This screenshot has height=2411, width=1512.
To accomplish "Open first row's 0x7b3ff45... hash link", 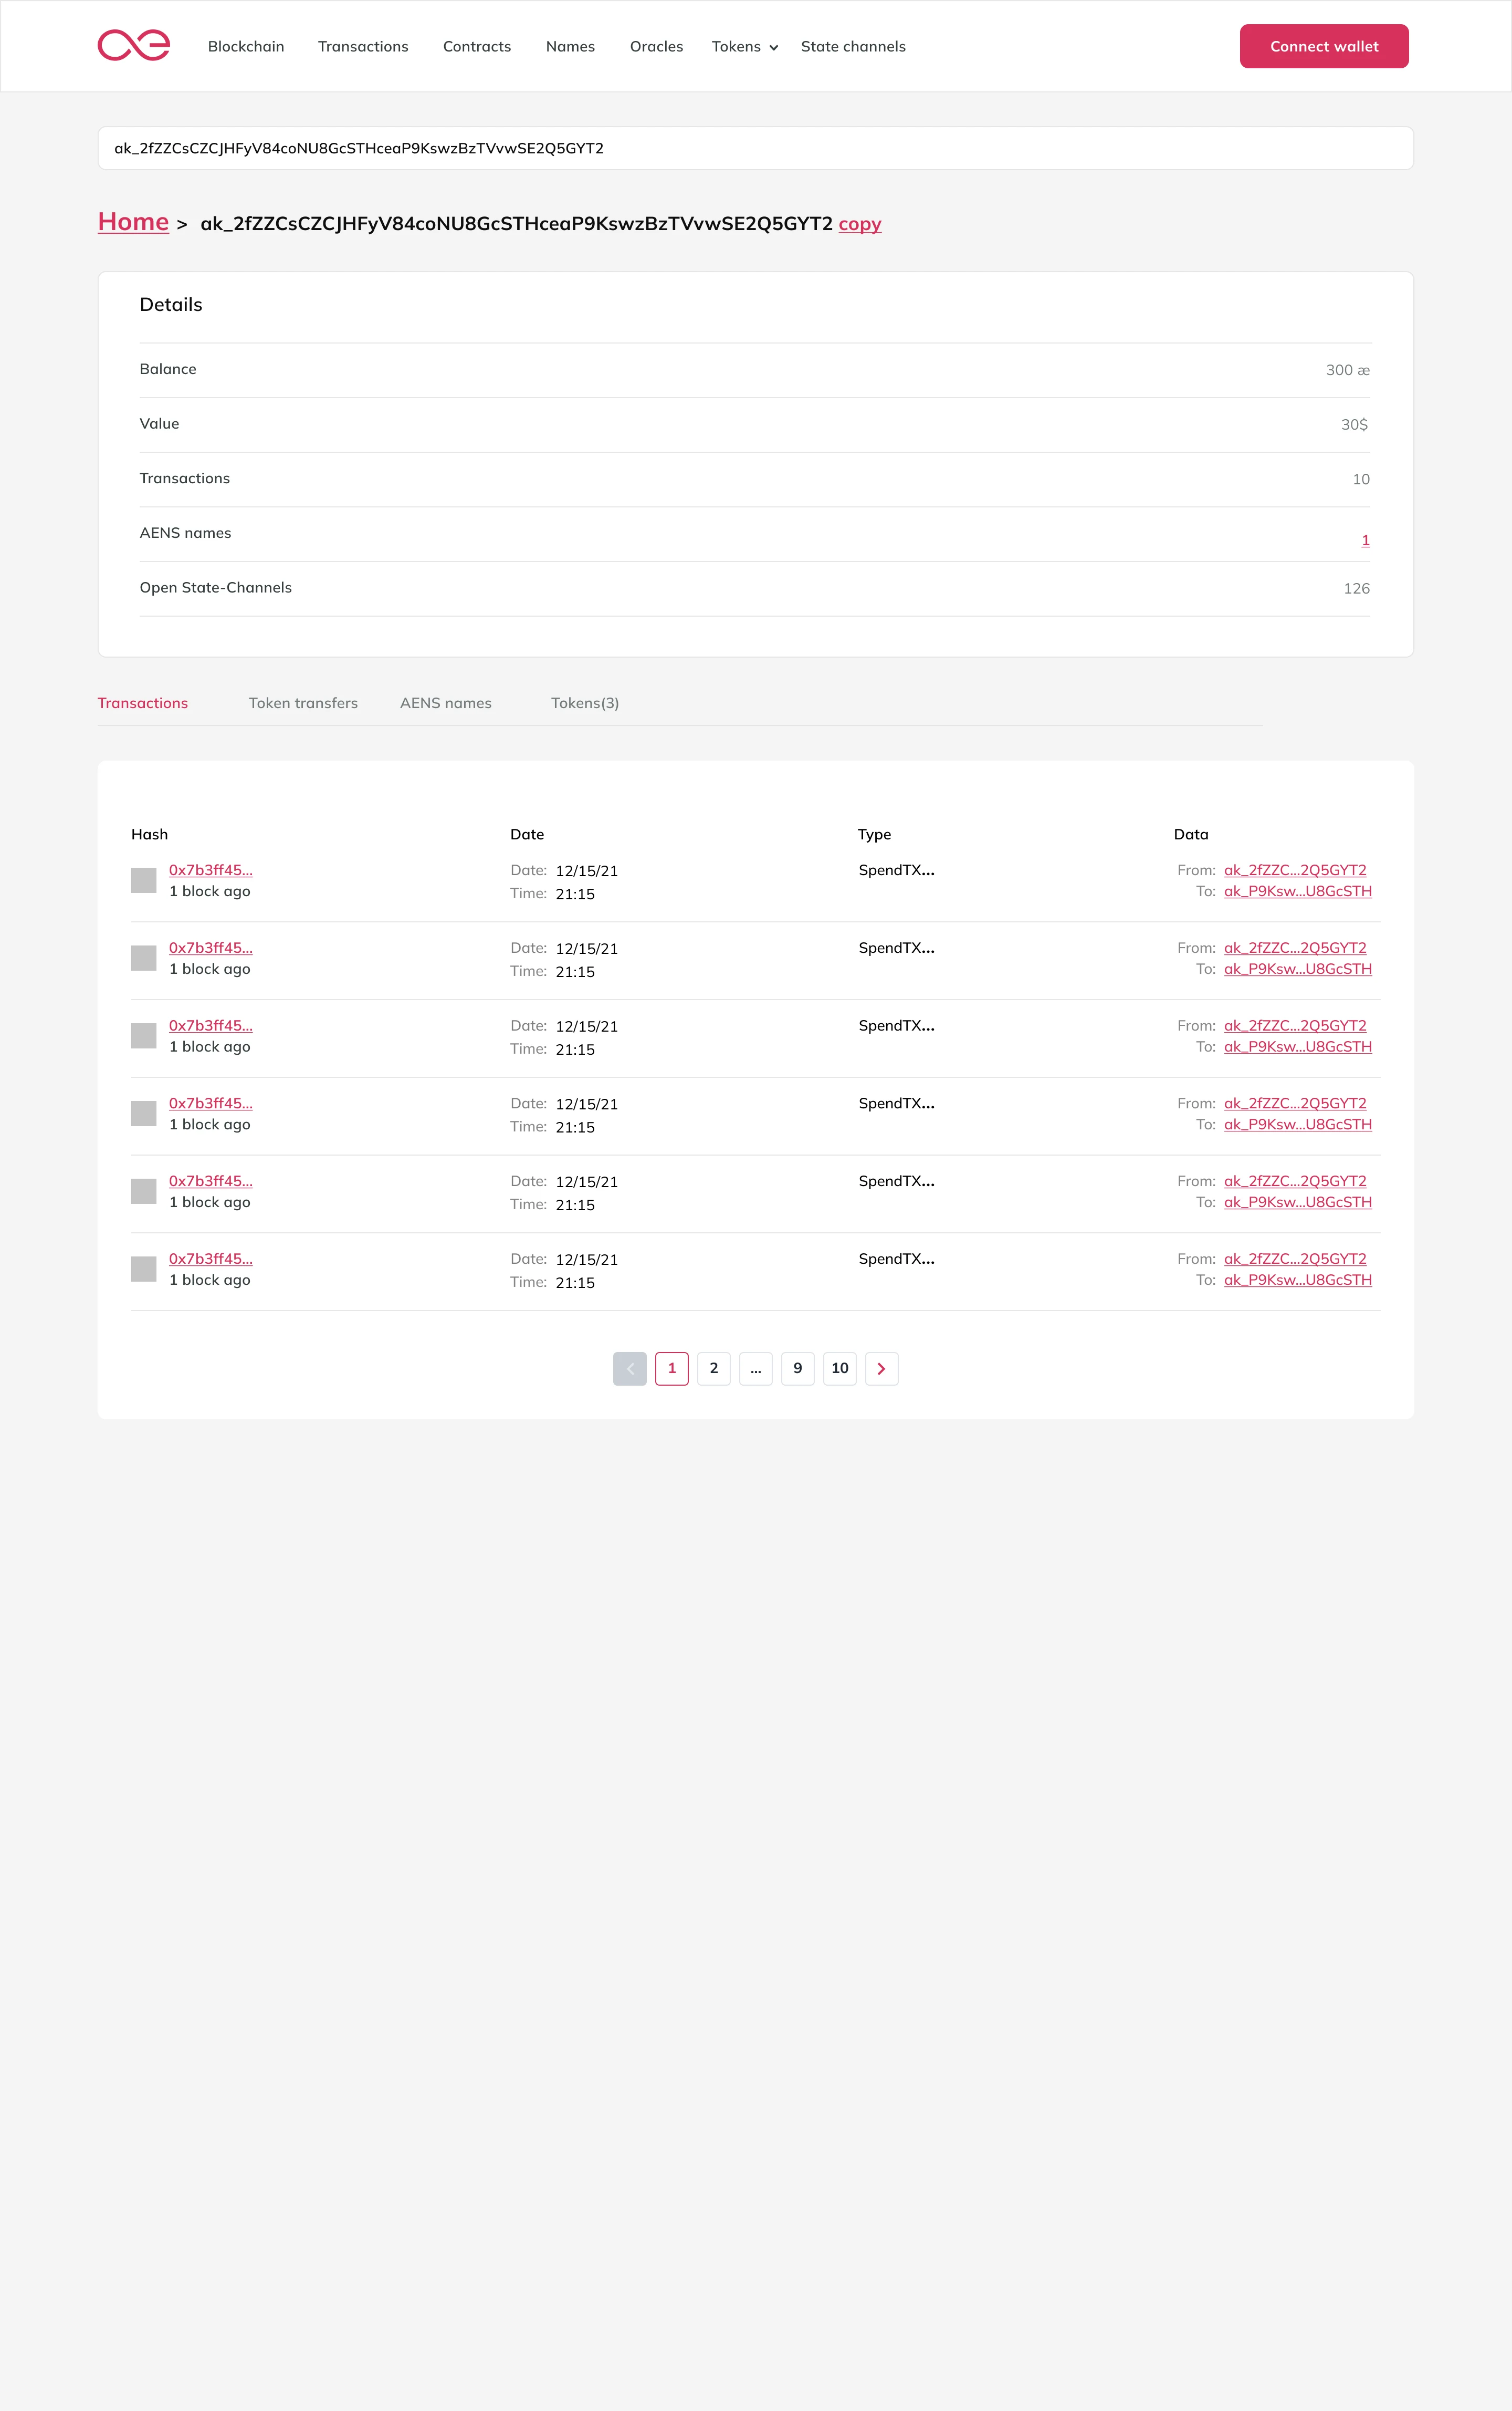I will tap(211, 870).
